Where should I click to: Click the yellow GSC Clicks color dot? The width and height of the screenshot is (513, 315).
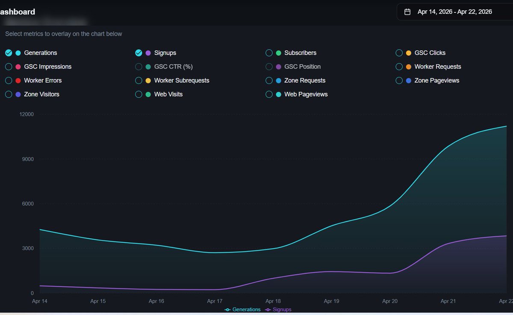409,53
